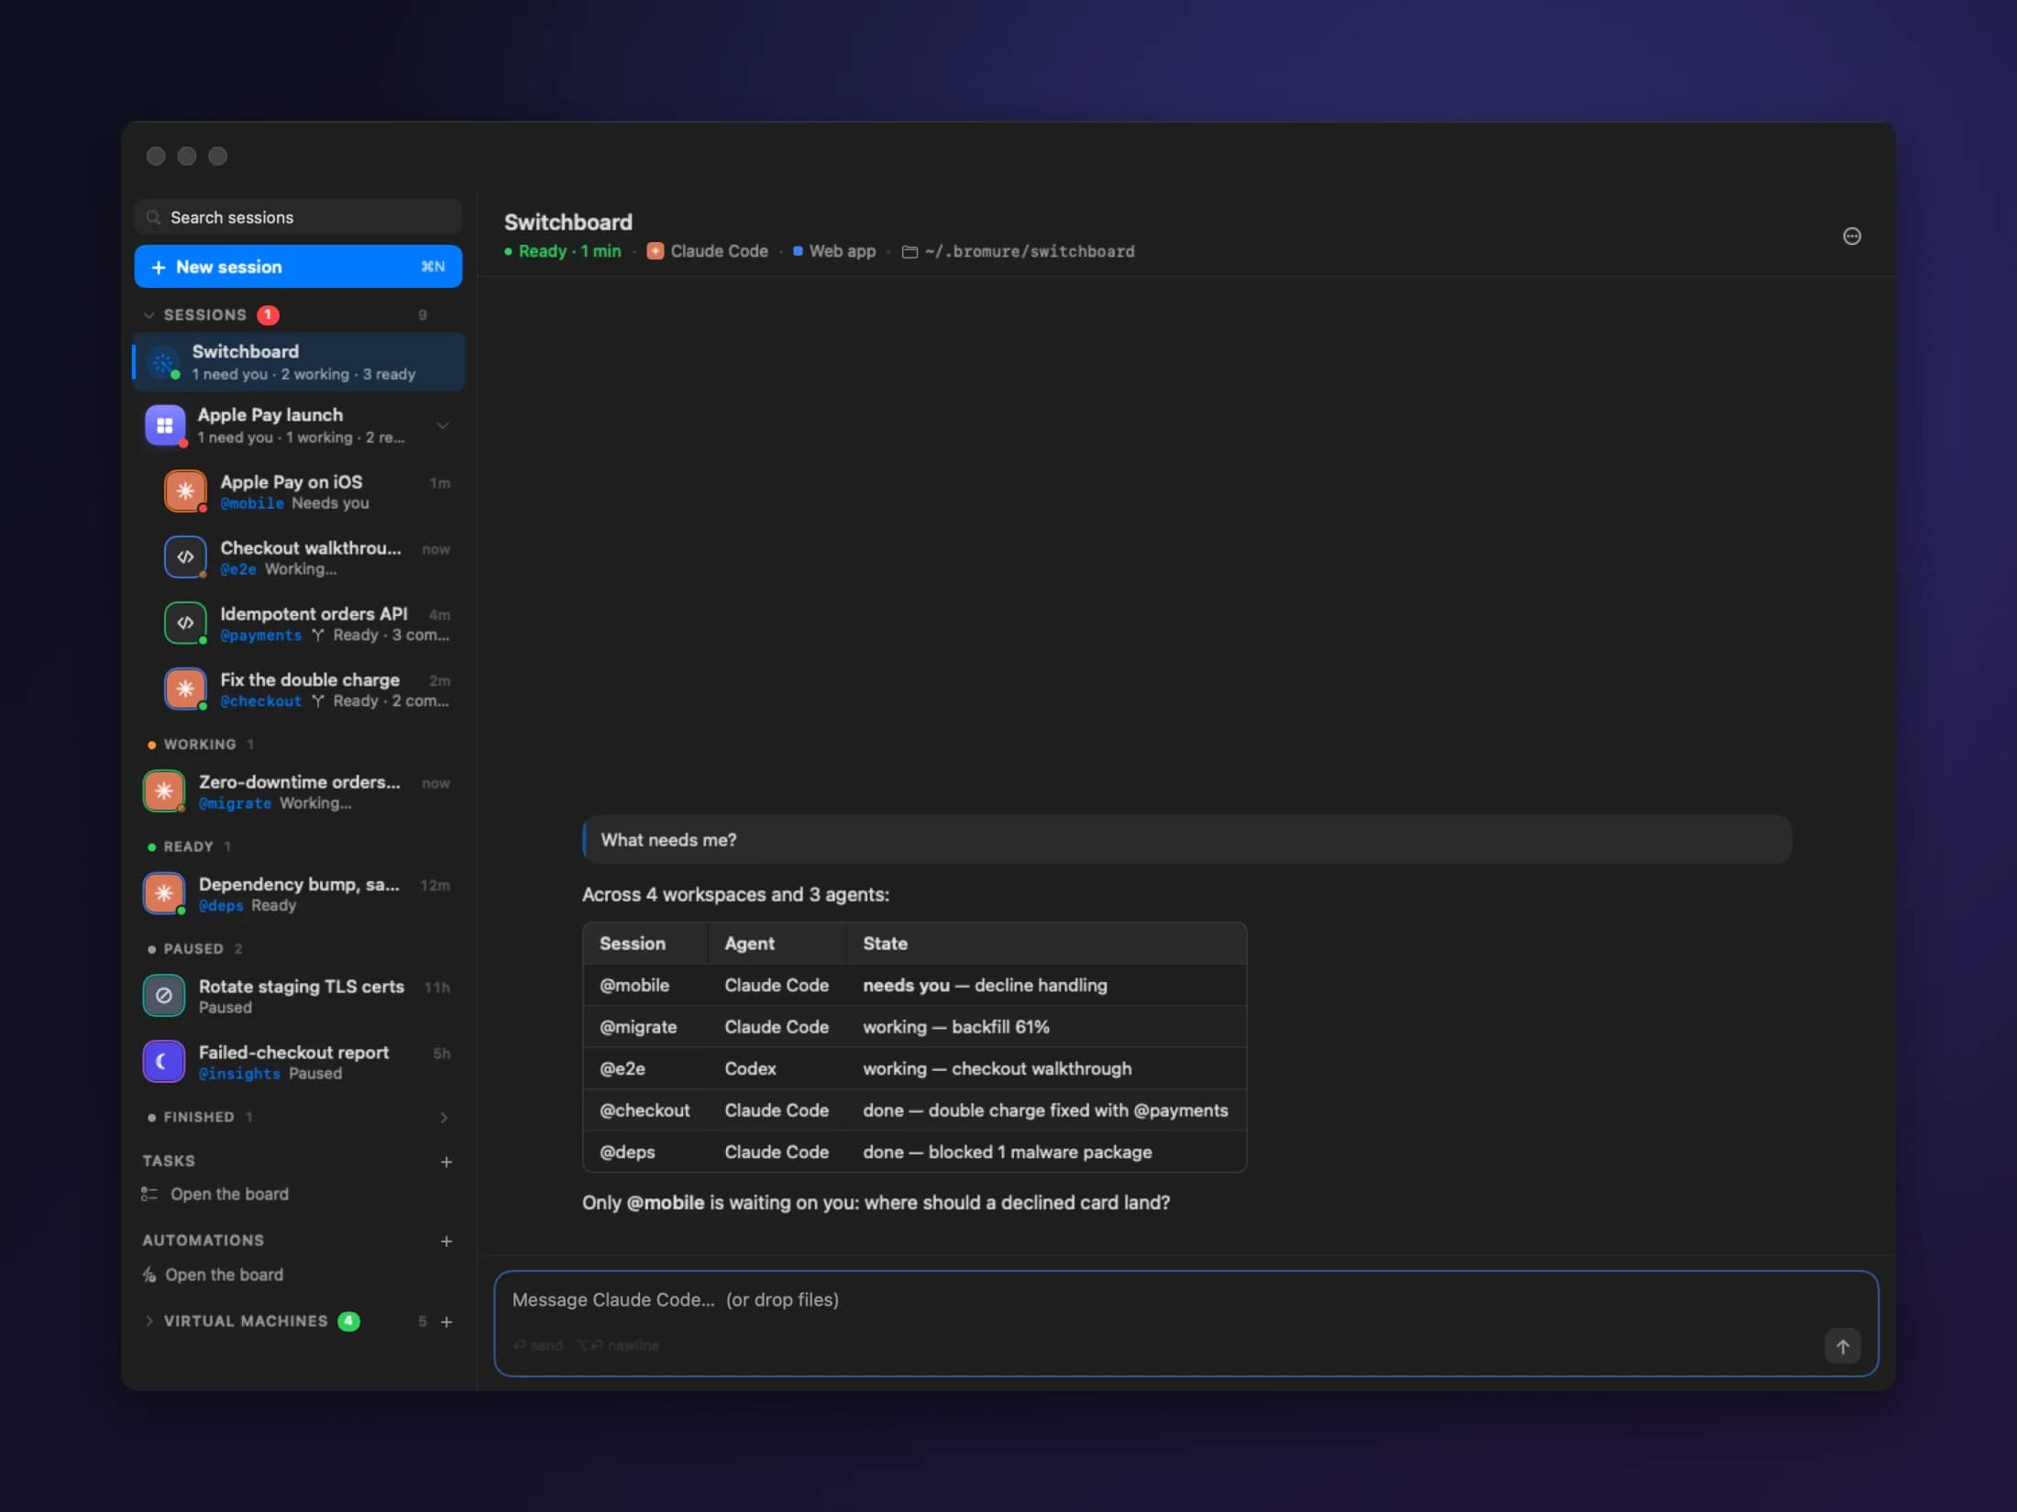Open the Apple Pay on iOS session
The image size is (2017, 1512).
298,491
